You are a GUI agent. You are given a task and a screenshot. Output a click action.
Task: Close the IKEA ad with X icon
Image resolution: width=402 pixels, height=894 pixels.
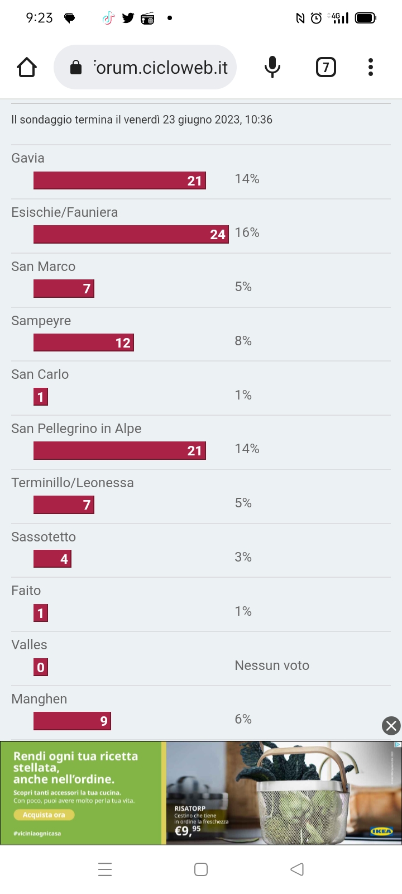click(x=391, y=725)
